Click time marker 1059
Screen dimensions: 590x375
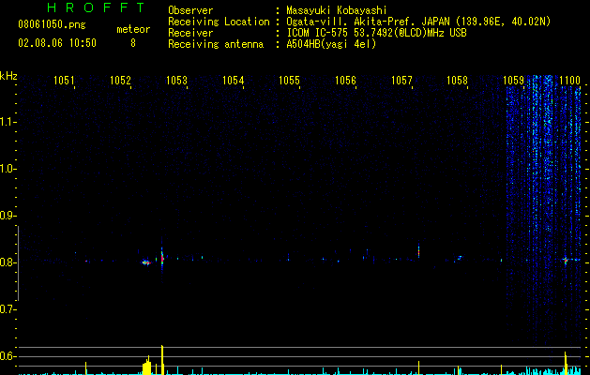click(x=514, y=81)
